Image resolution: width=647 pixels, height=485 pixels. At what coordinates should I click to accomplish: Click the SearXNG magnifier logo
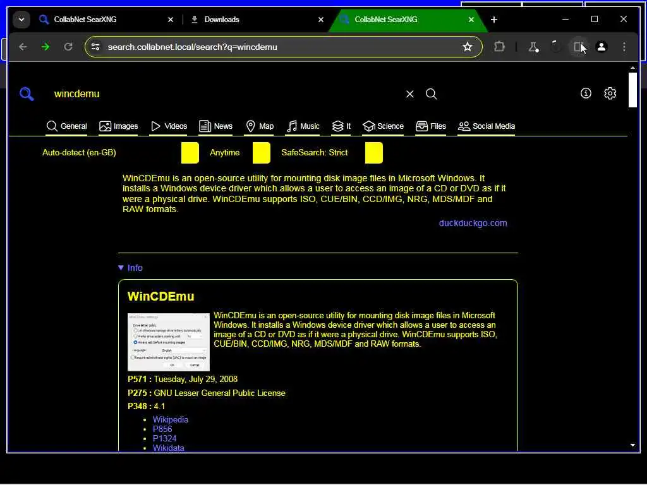(27, 94)
